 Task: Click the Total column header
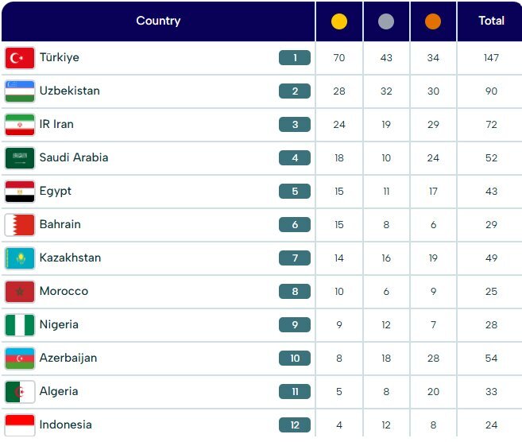[x=491, y=21]
